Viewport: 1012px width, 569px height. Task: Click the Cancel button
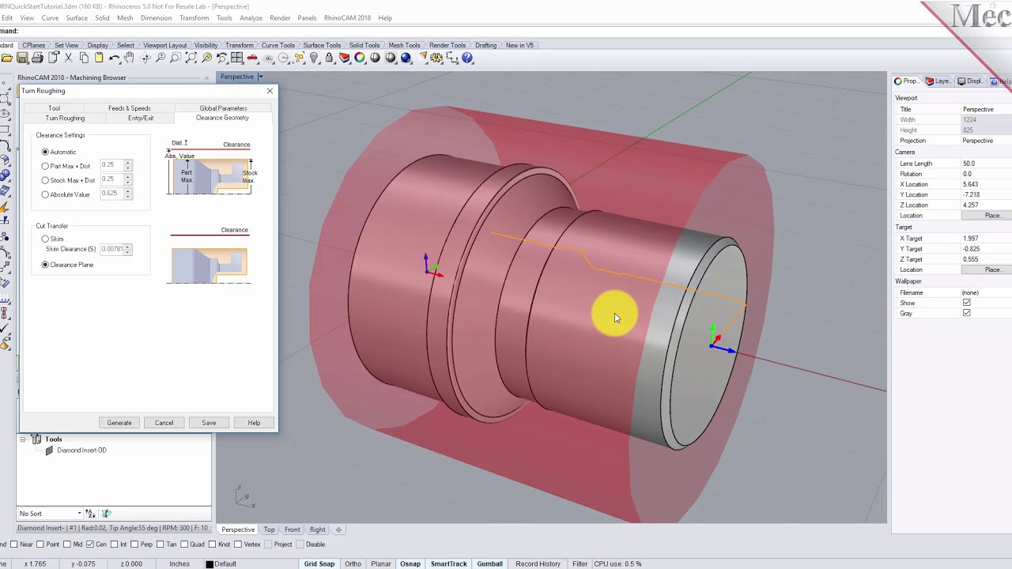pyautogui.click(x=164, y=423)
